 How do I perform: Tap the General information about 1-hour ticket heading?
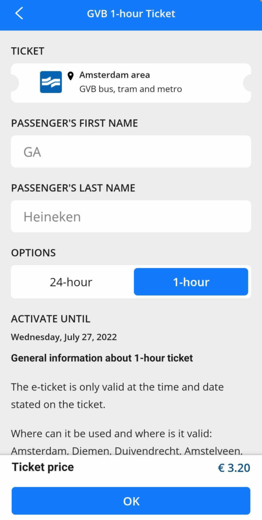coord(102,358)
